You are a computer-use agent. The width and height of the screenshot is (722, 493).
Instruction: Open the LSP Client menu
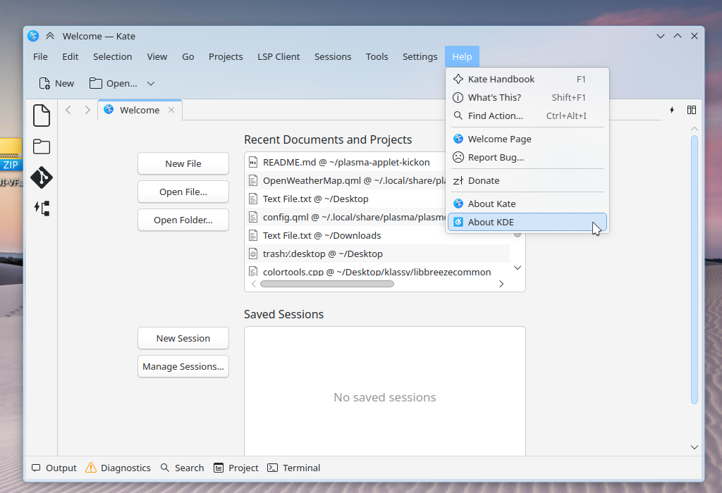[279, 56]
